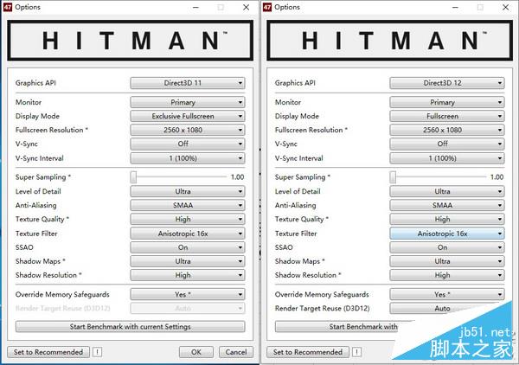Open Display Mode dropdown showing Exclusive Fullscreen
This screenshot has height=365, width=519.
(188, 116)
